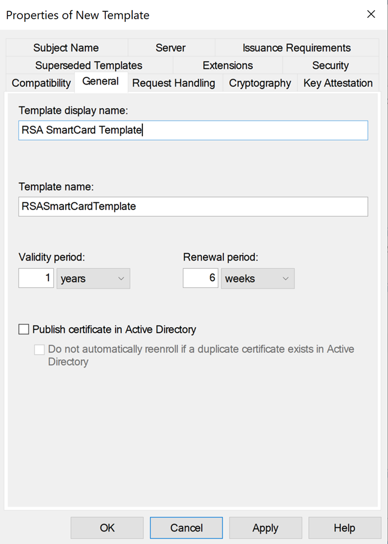Enable Publish certificate in Active Directory

[x=24, y=329]
